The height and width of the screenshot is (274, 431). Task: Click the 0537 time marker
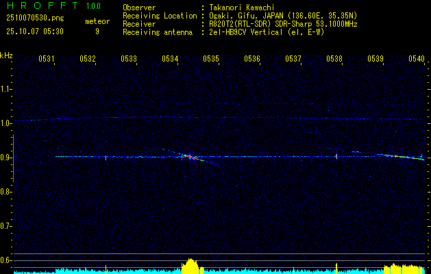[293, 58]
